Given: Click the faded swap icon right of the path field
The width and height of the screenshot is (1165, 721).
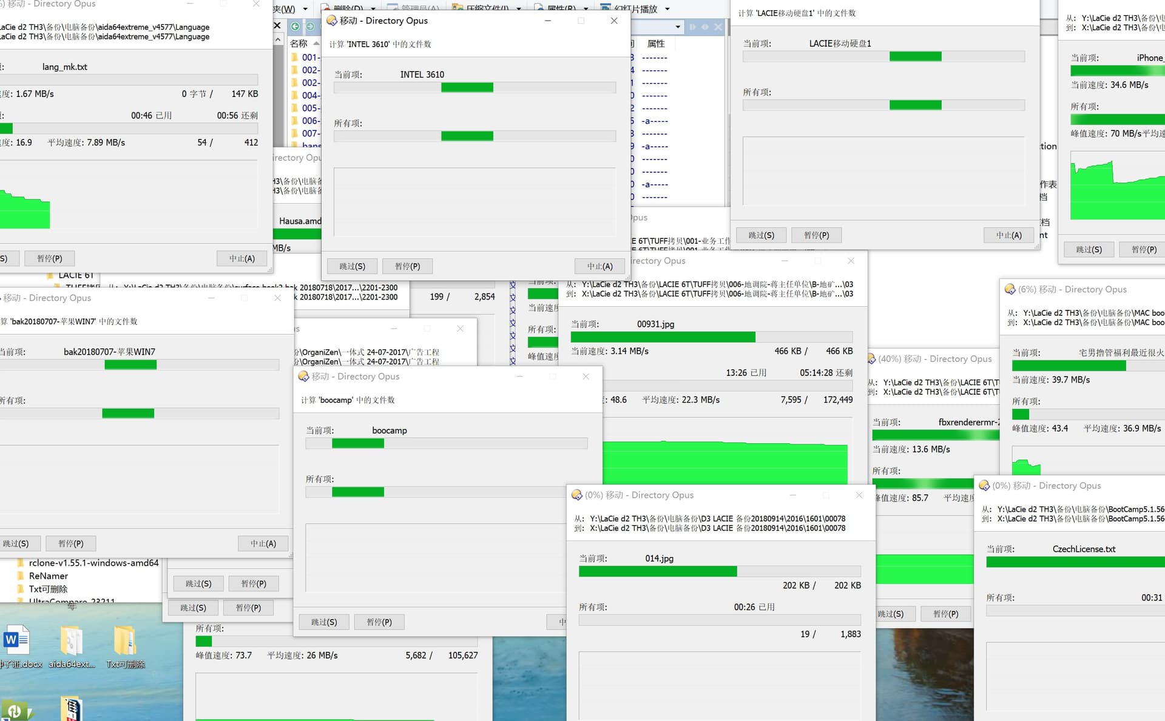Looking at the screenshot, I should (704, 27).
